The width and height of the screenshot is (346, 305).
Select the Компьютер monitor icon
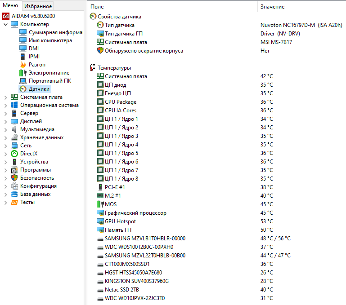14,24
